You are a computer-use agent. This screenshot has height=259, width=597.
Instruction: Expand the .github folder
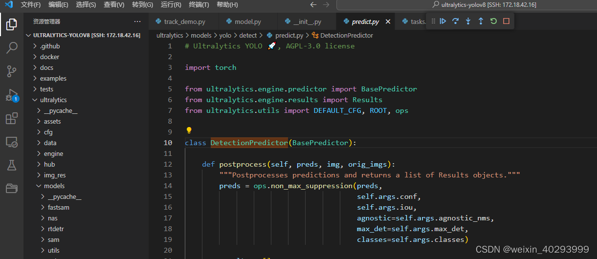[86, 46]
